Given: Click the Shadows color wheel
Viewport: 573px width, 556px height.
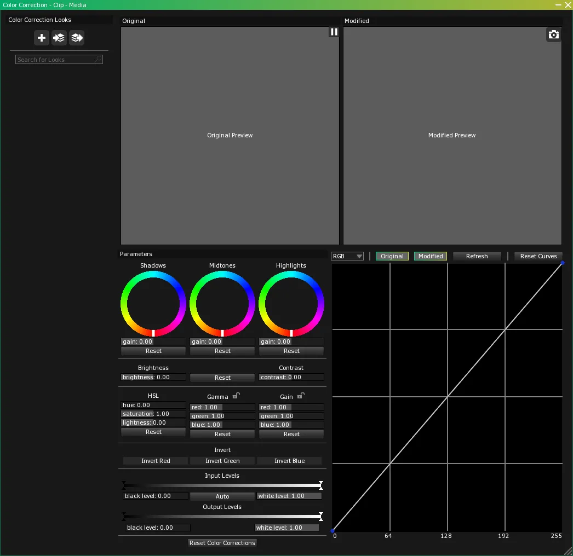Looking at the screenshot, I should (x=153, y=304).
